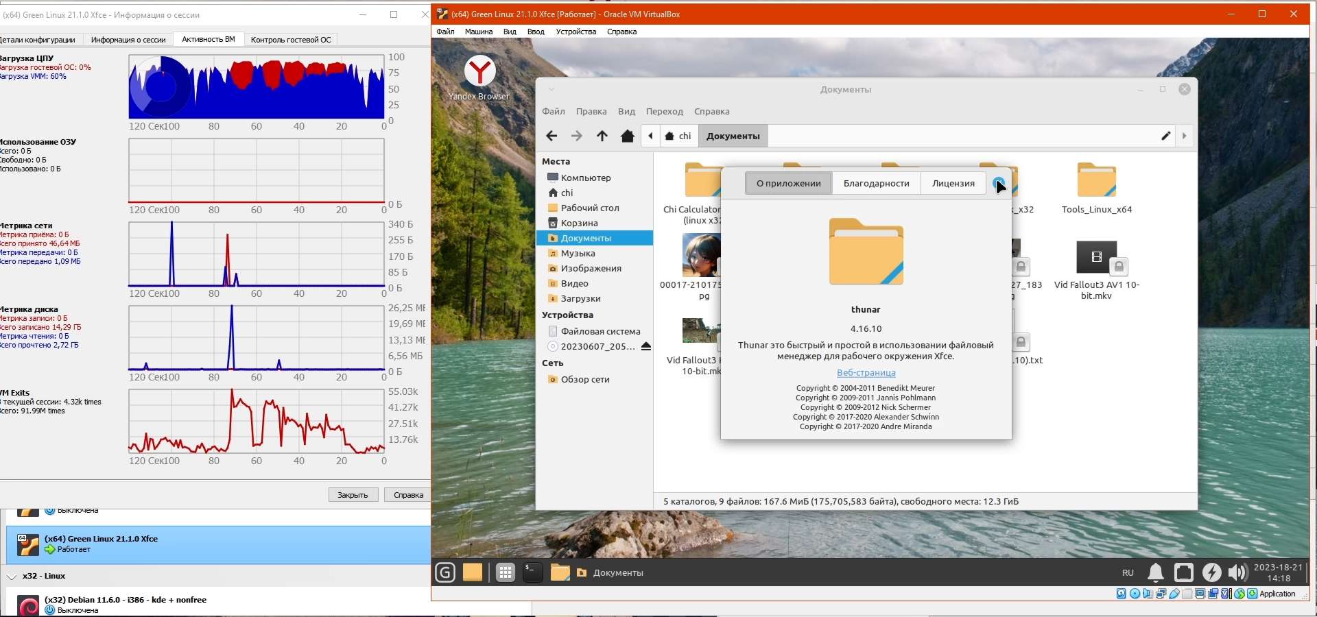
Task: Click the volume speaker icon in panel
Action: (x=1237, y=572)
